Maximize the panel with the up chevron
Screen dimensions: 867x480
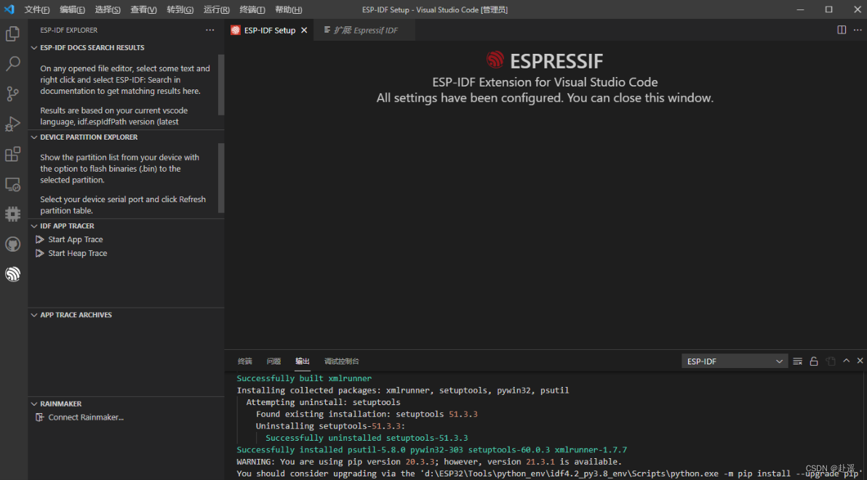pos(846,361)
